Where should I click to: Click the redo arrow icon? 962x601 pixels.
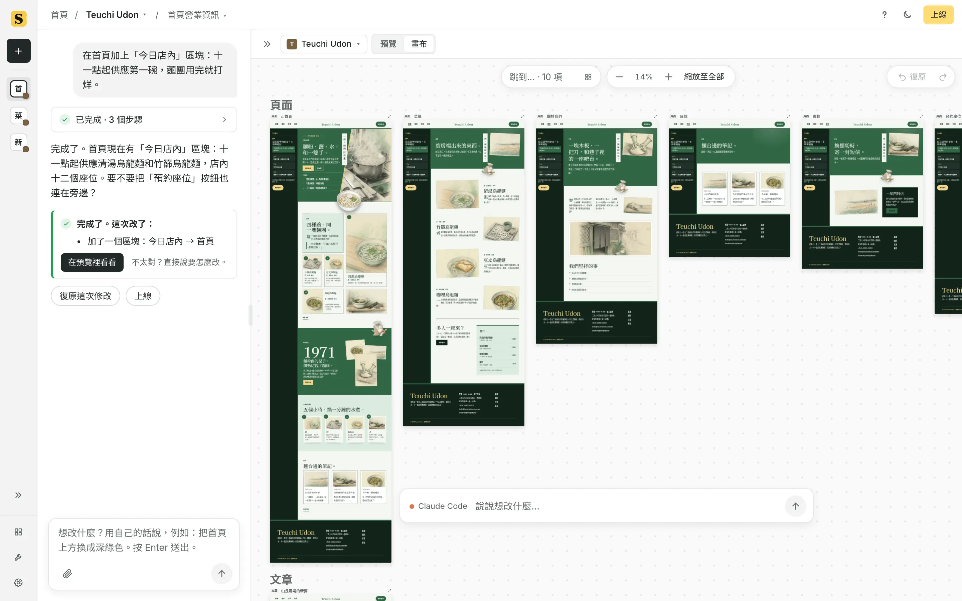[x=943, y=77]
